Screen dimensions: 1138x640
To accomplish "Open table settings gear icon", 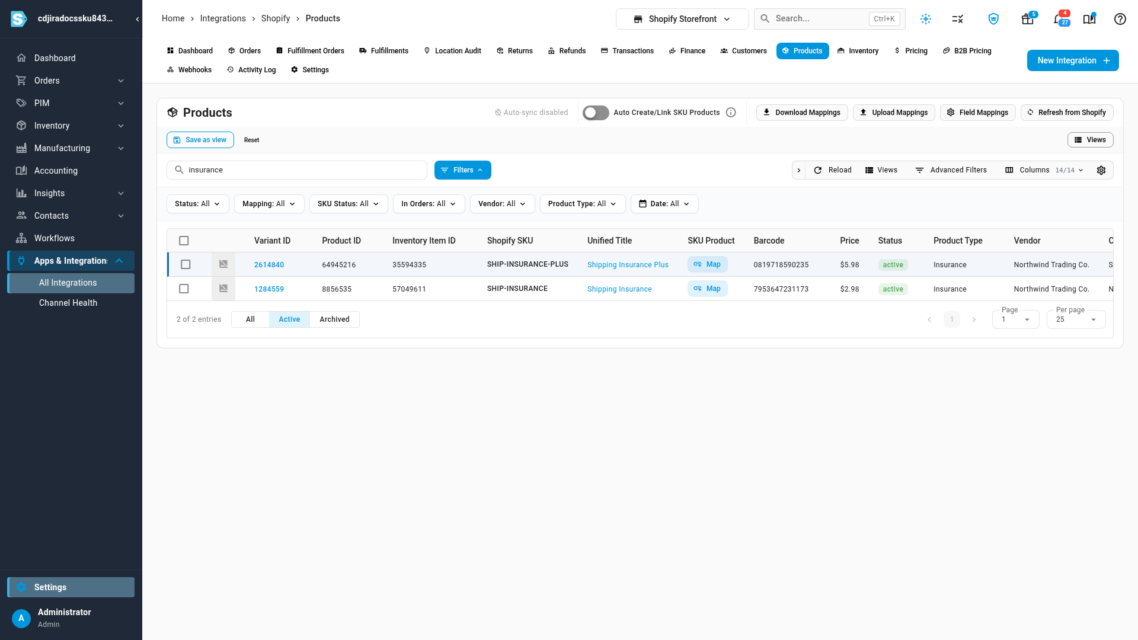I will point(1101,170).
